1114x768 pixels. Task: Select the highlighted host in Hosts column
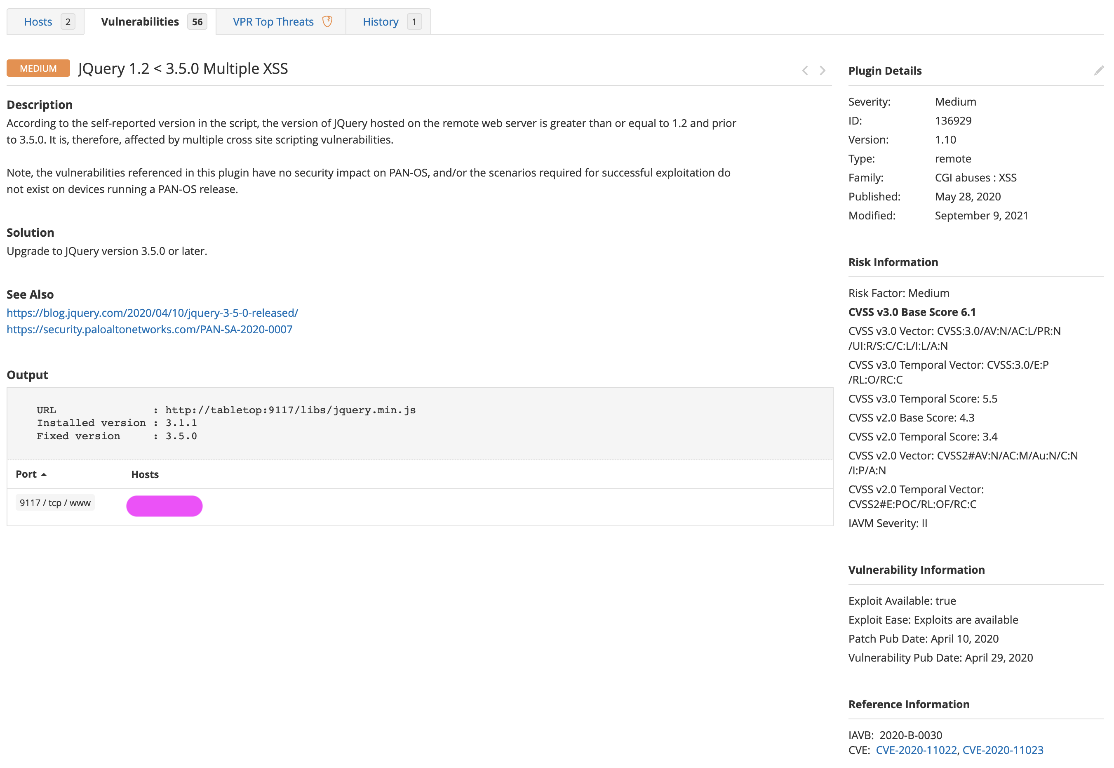(x=164, y=506)
